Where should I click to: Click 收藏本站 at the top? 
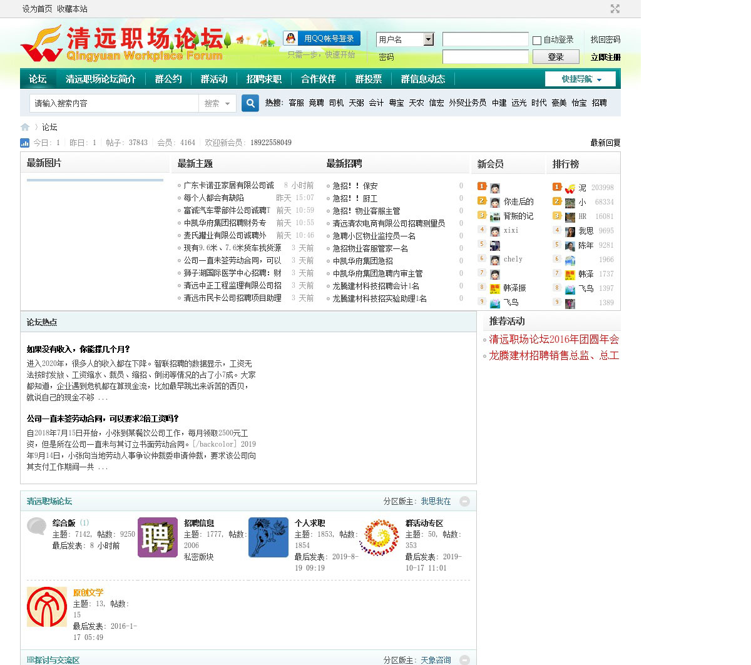(x=72, y=9)
